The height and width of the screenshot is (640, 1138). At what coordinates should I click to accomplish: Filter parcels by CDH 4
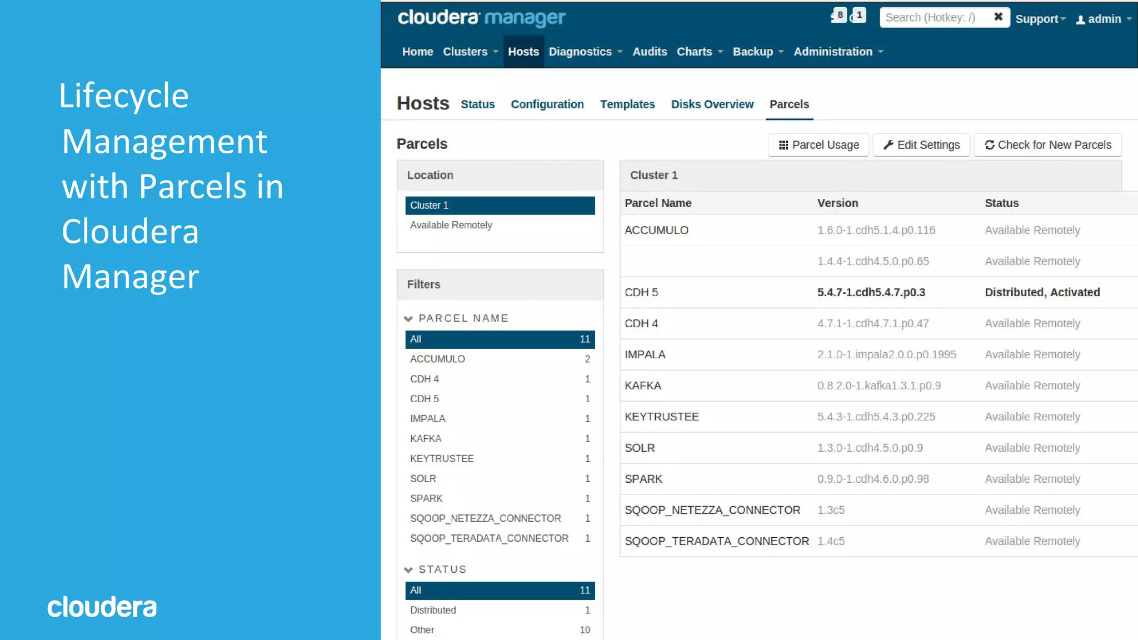pyautogui.click(x=500, y=379)
